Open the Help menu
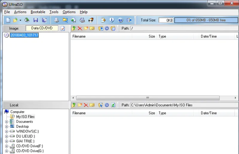This screenshot has height=154, width=239. point(84,12)
